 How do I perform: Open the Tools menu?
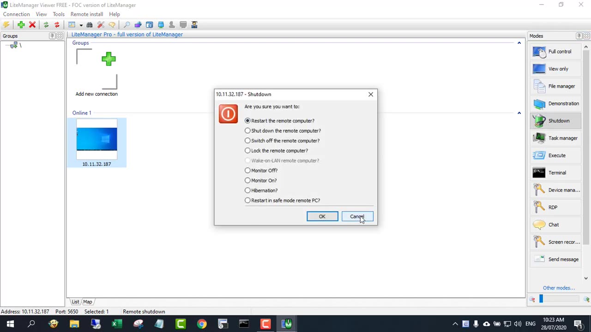click(x=59, y=14)
